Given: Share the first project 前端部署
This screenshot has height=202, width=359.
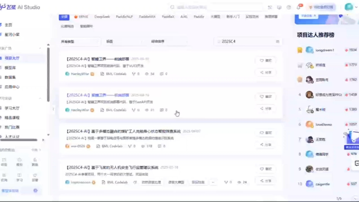Looking at the screenshot, I should click(x=266, y=73).
